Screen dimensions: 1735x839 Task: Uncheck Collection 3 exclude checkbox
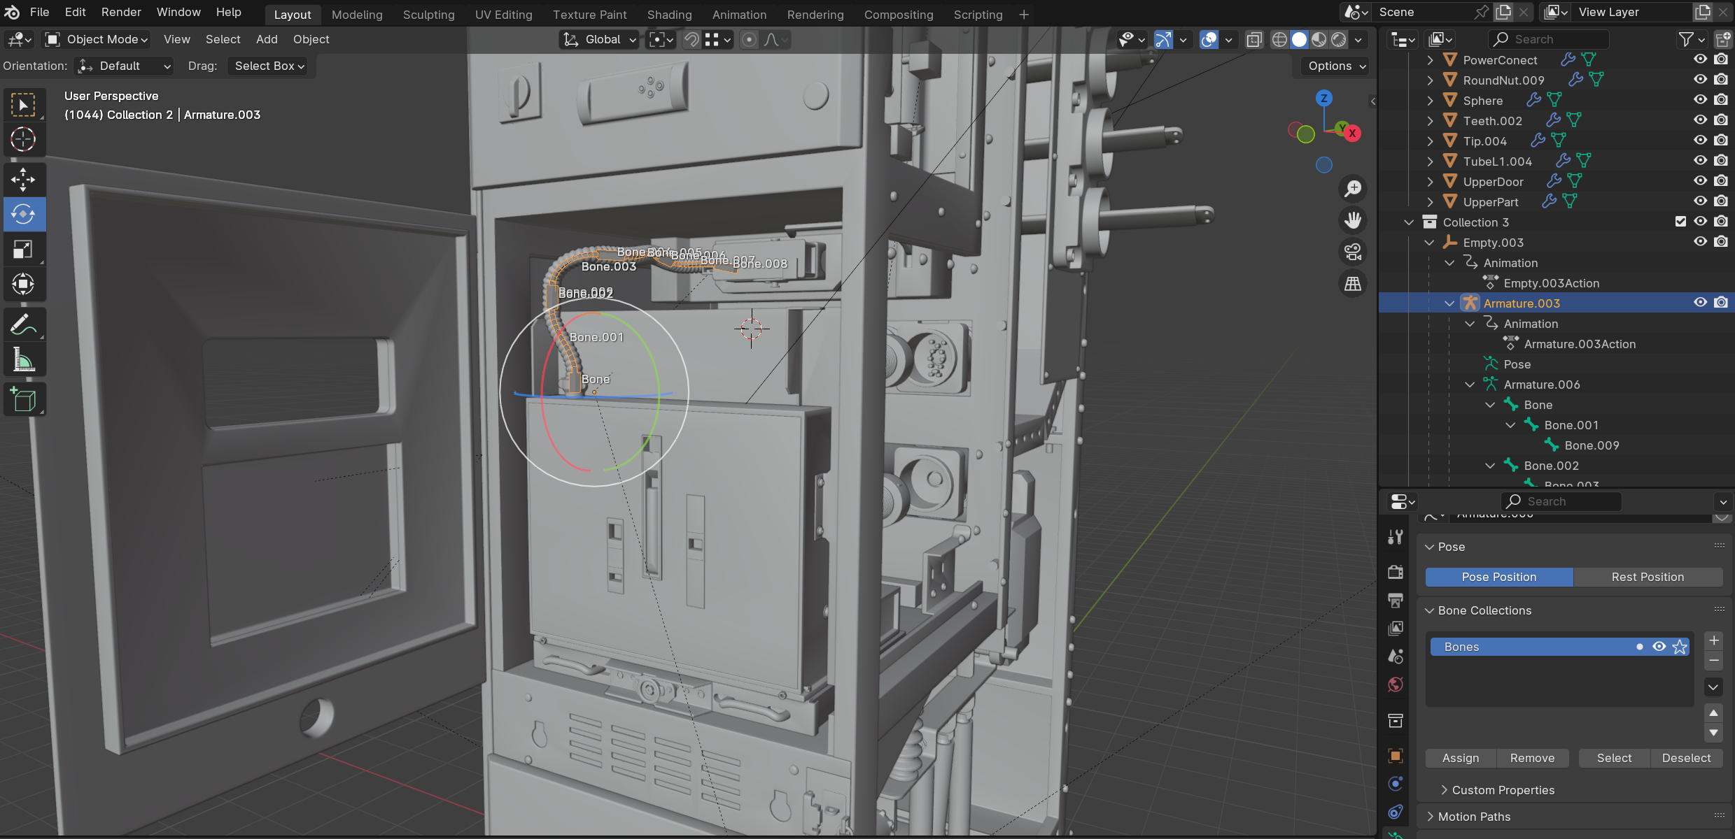click(1680, 222)
